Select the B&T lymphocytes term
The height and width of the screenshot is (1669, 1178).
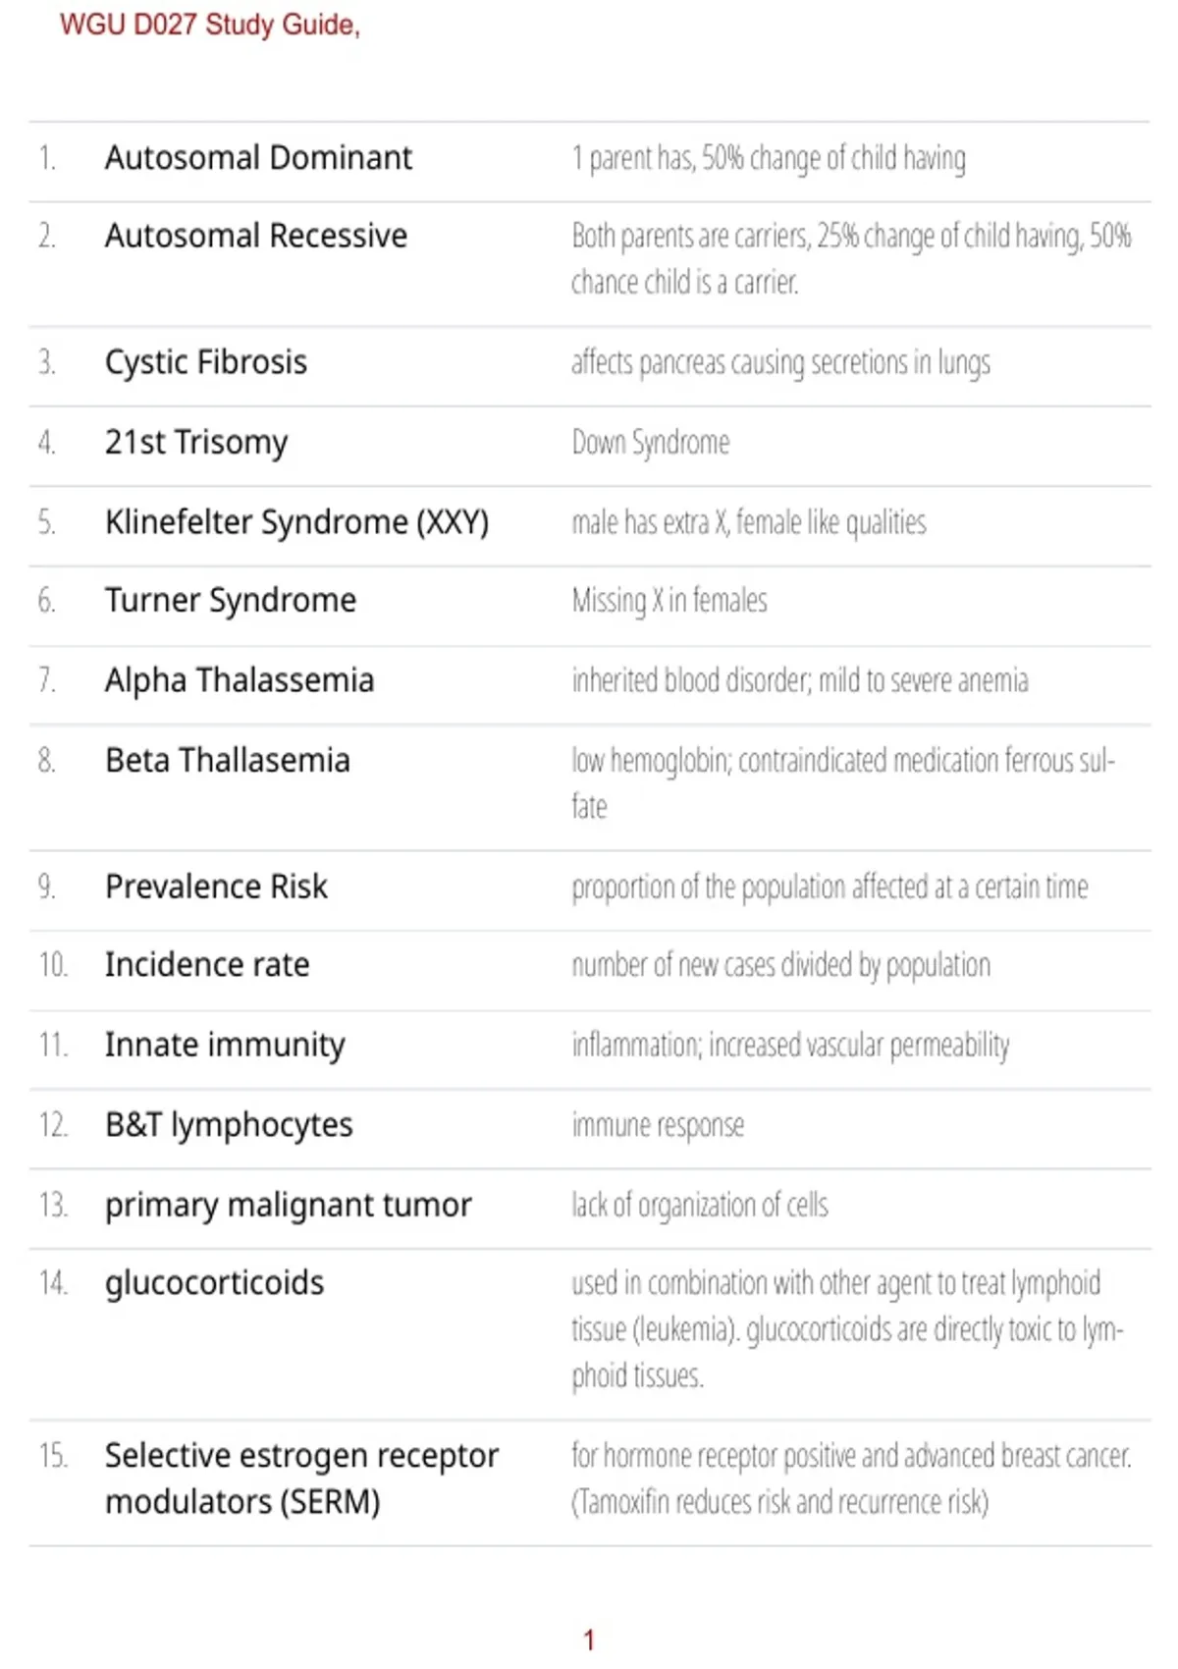pyautogui.click(x=229, y=1125)
